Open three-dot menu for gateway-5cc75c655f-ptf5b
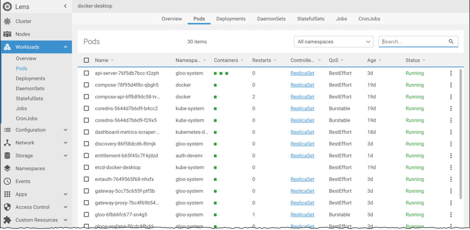Viewport: 470px width, 230px height. (x=451, y=191)
